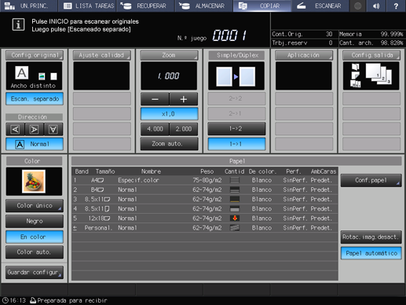
Task: Toggle Papel automático
Action: coord(371,253)
